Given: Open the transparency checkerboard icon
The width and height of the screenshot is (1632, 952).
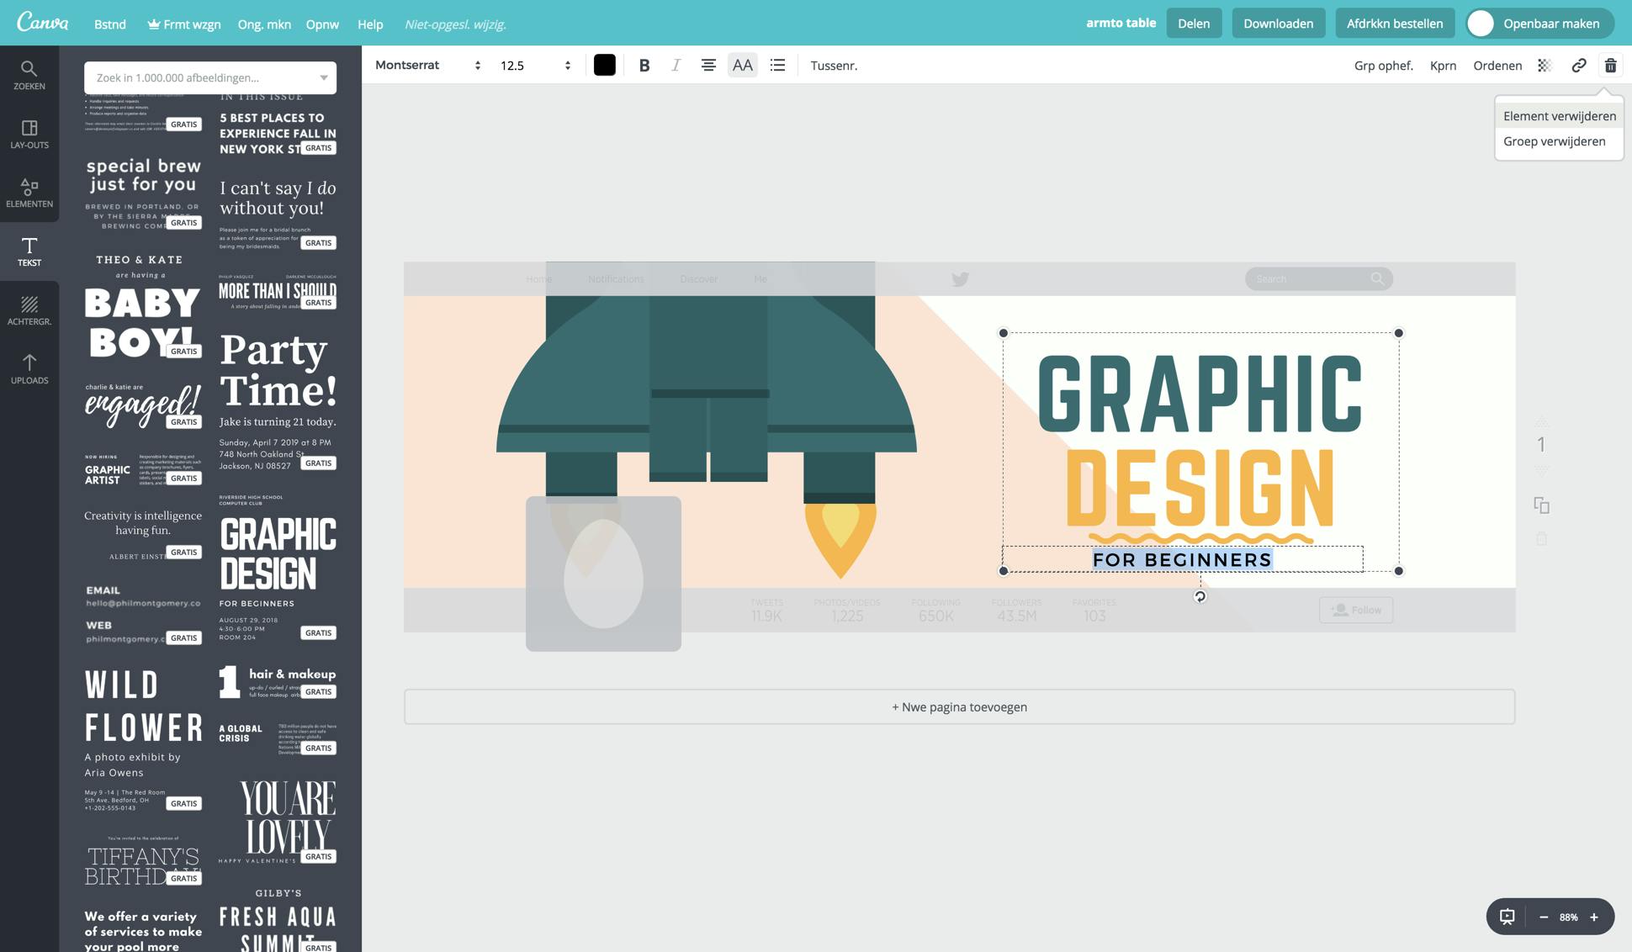Looking at the screenshot, I should [x=1545, y=66].
